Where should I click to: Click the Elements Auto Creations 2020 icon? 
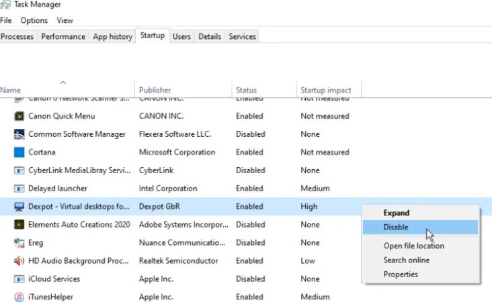tap(19, 225)
